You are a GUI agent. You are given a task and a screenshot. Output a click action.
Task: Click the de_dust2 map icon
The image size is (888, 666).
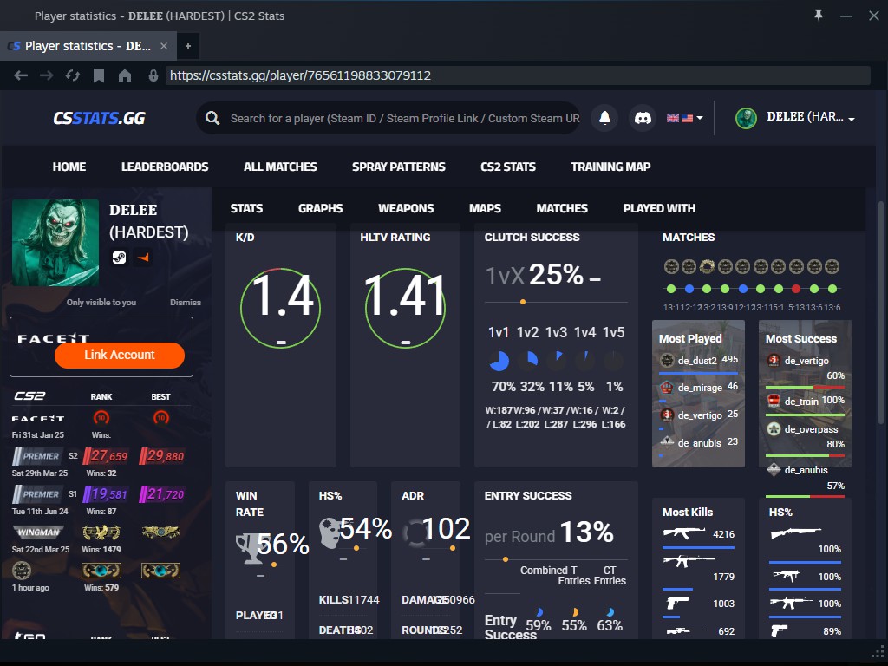pyautogui.click(x=667, y=360)
